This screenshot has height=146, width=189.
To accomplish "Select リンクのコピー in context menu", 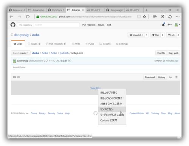I will pyautogui.click(x=112, y=109).
